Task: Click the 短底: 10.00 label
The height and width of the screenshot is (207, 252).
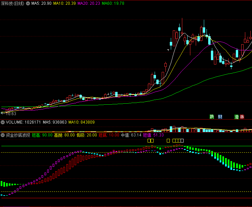Action: 109,135
